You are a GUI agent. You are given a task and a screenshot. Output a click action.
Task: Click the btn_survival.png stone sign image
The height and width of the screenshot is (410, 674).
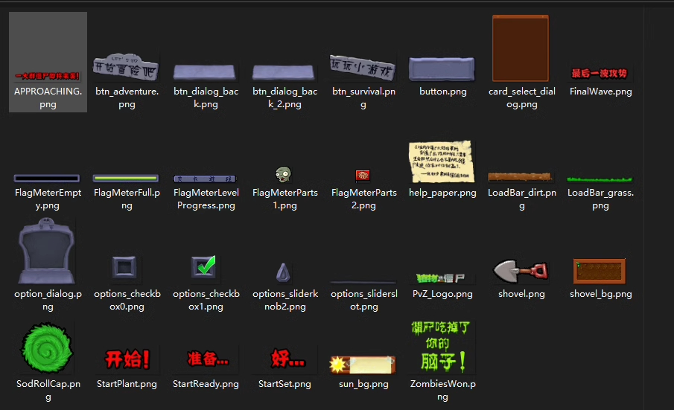tap(363, 68)
